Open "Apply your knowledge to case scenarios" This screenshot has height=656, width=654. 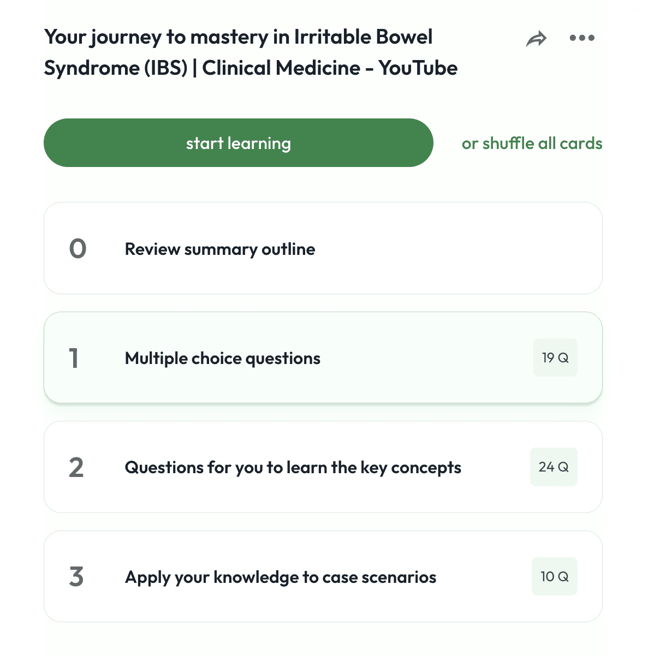[x=281, y=577]
